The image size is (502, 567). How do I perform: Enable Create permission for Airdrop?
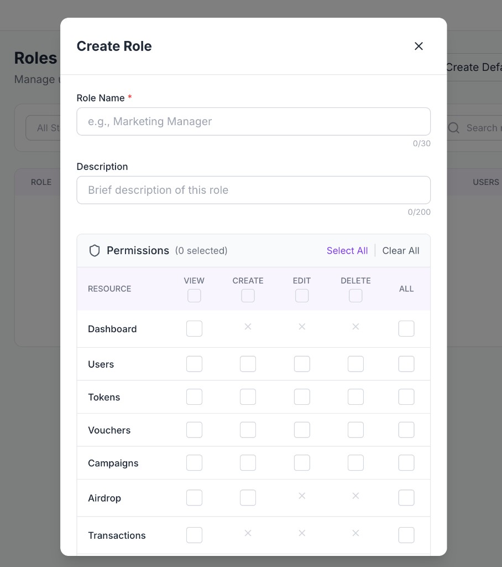(248, 497)
